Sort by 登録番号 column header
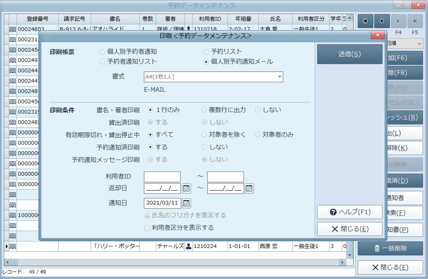 [38, 19]
